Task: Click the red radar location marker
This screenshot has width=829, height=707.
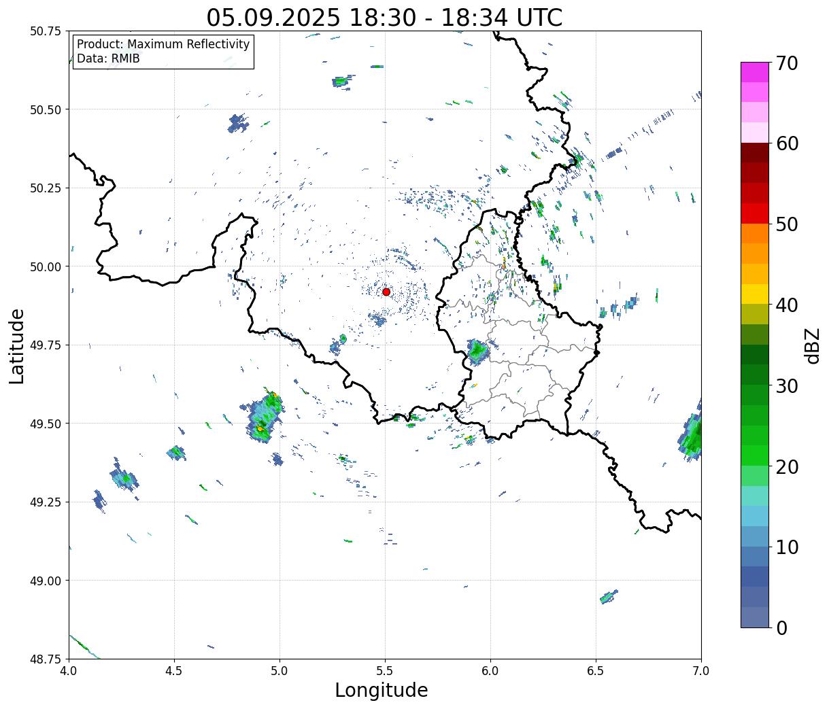Action: pyautogui.click(x=386, y=292)
